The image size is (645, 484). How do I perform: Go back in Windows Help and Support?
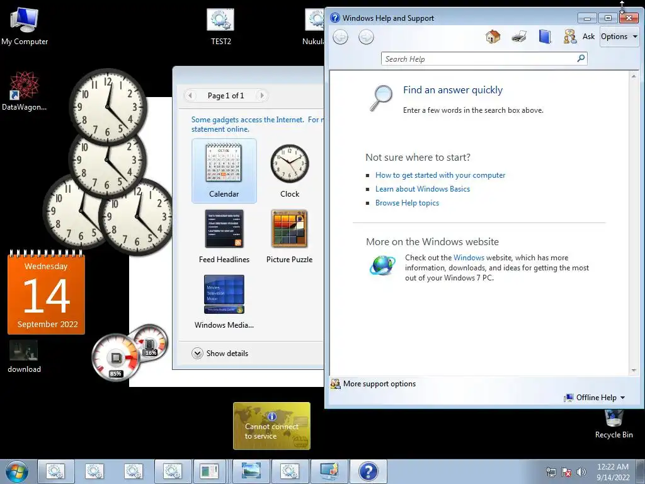[x=340, y=37]
